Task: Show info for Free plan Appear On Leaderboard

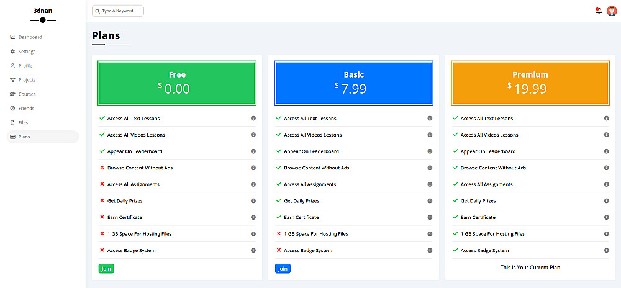Action: (253, 151)
